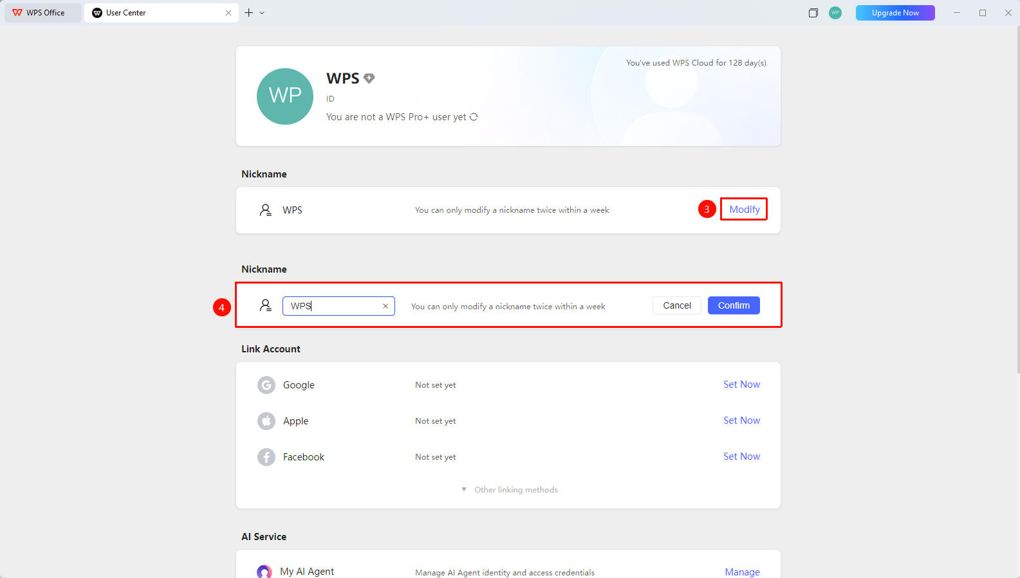Viewport: 1020px width, 578px height.
Task: Set up Google account linking now
Action: (x=741, y=384)
